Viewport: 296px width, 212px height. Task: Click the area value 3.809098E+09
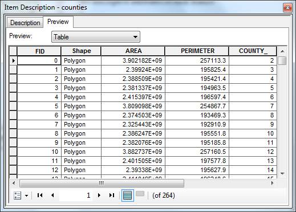tap(133, 106)
